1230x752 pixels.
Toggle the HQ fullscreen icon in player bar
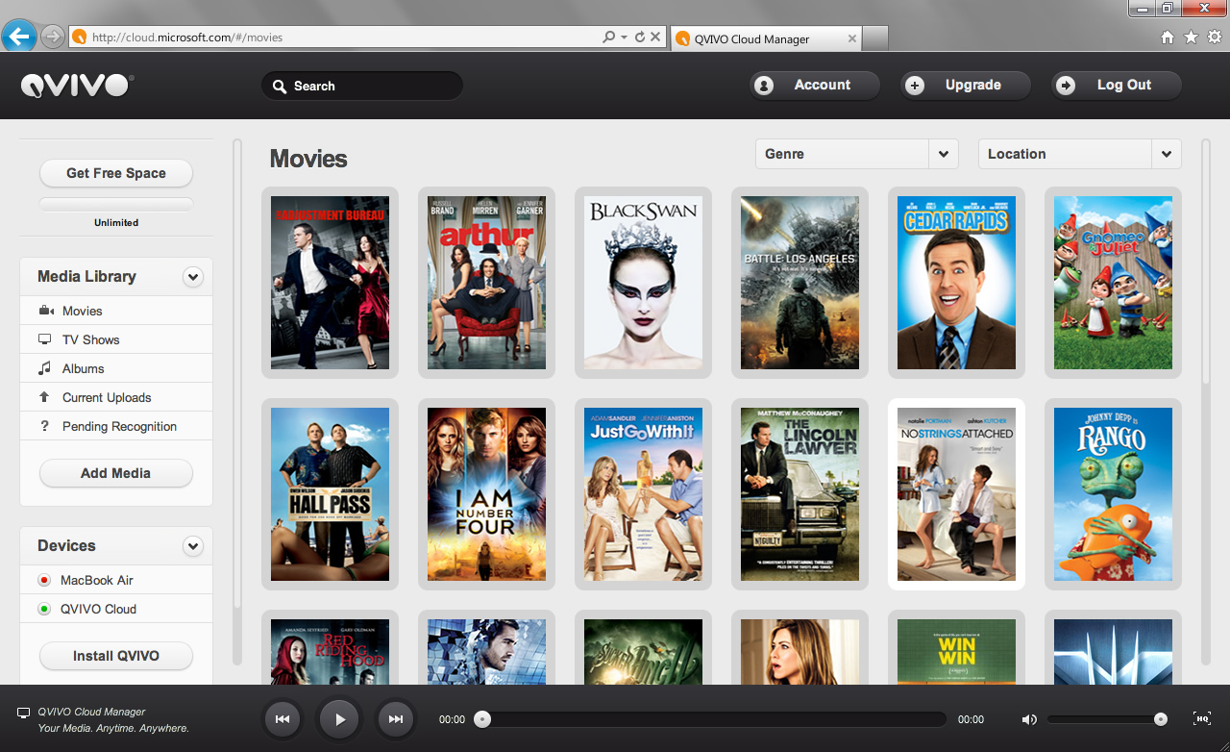pos(1201,718)
